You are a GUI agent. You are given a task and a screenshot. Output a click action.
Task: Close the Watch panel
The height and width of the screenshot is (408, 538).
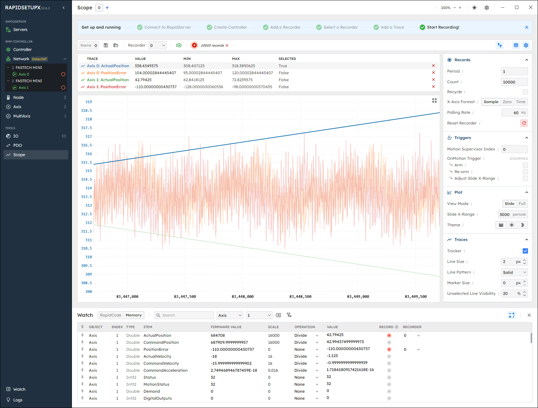click(x=529, y=315)
